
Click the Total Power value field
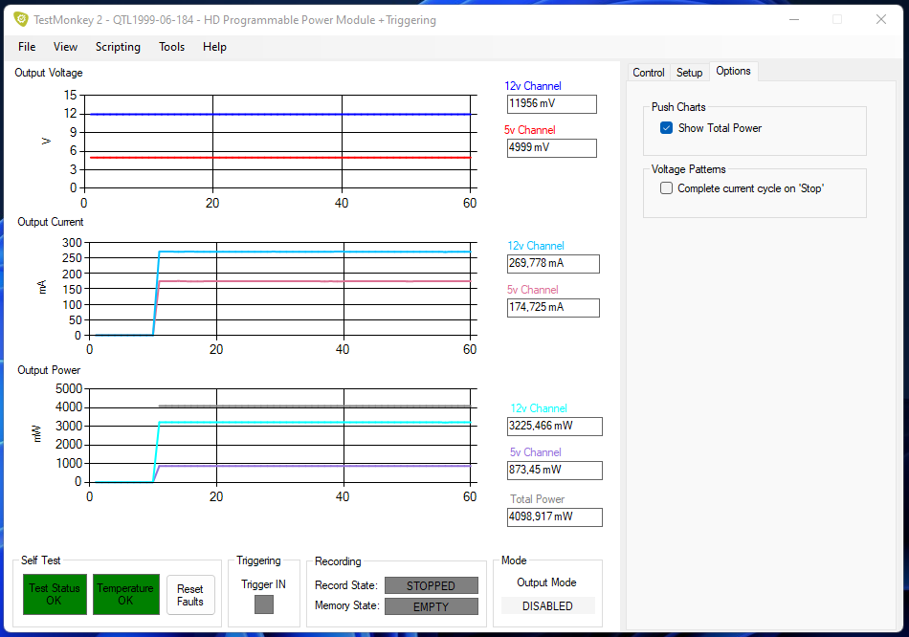[554, 517]
